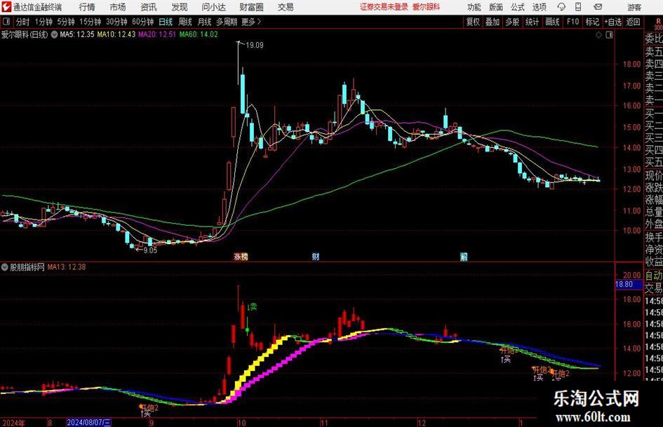Image resolution: width=663 pixels, height=427 pixels.
Task: Click the 证券交易未登录 status link
Action: pos(384,7)
